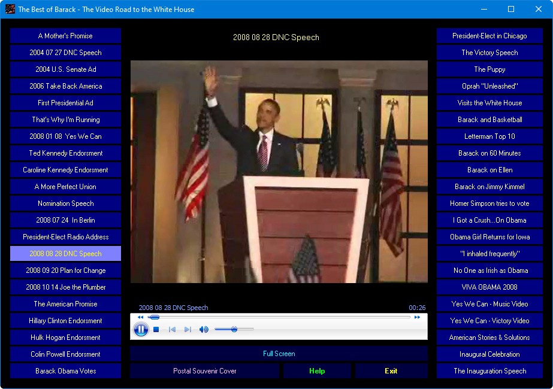The width and height of the screenshot is (553, 389).
Task: Open Hulk Hogan Endorsment
Action: [65, 337]
